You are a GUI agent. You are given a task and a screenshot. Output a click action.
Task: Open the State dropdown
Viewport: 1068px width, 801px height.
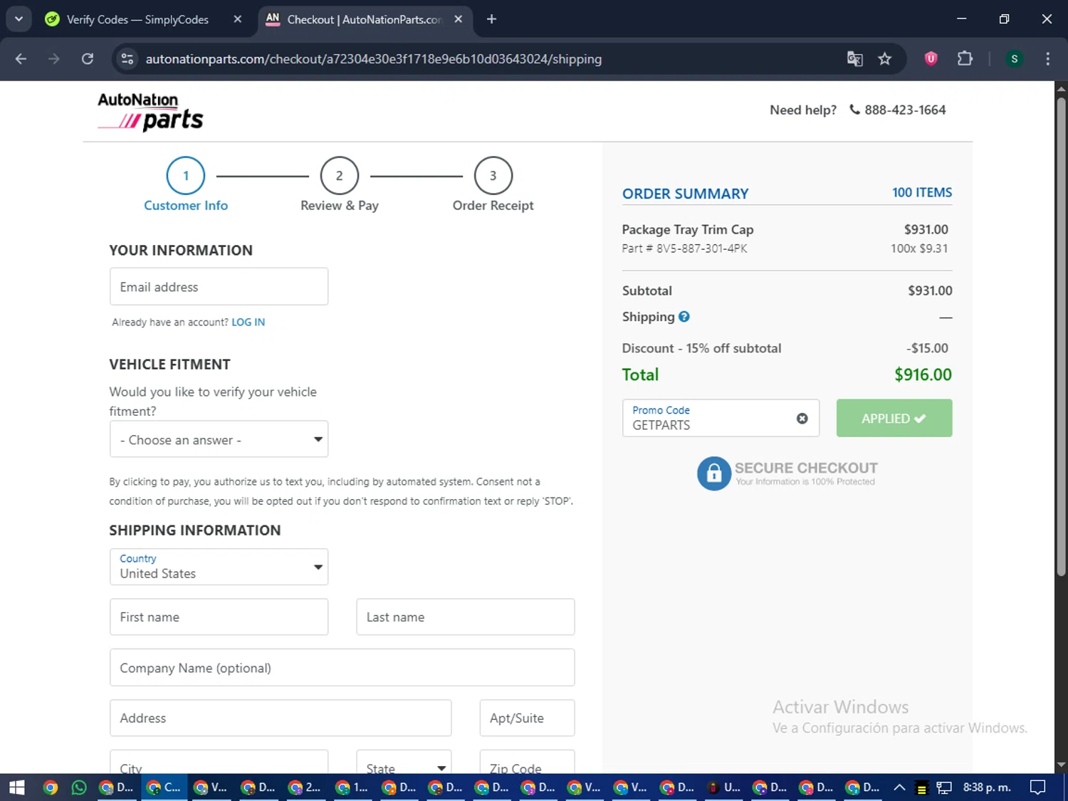(404, 762)
